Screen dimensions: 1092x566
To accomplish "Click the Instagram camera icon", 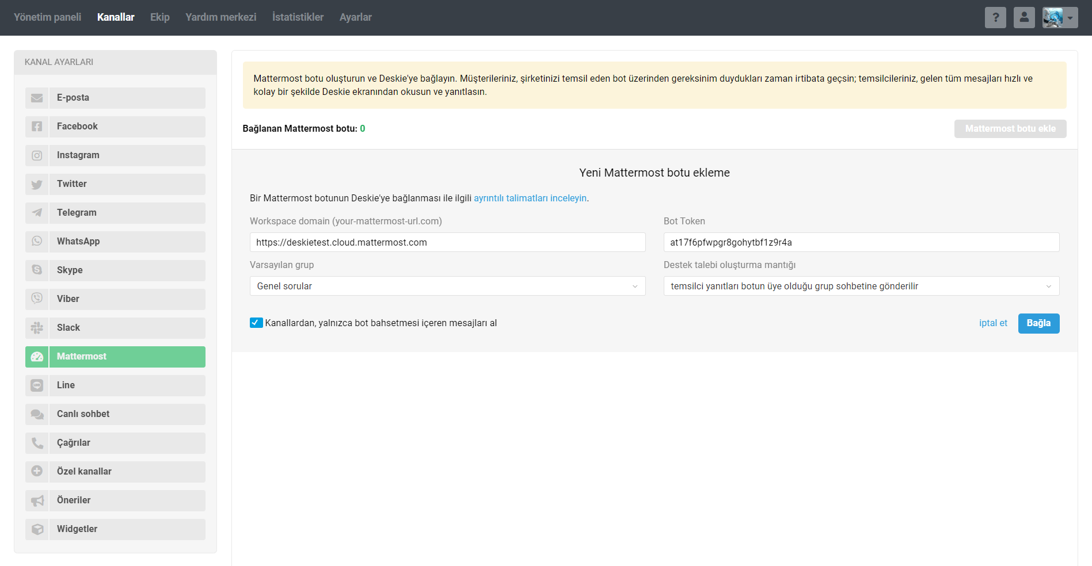I will [x=37, y=155].
